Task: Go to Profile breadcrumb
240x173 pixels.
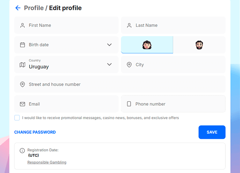Action: 34,8
